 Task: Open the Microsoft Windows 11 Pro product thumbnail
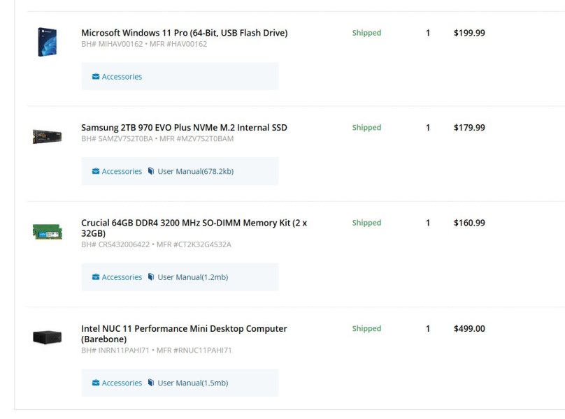[48, 42]
